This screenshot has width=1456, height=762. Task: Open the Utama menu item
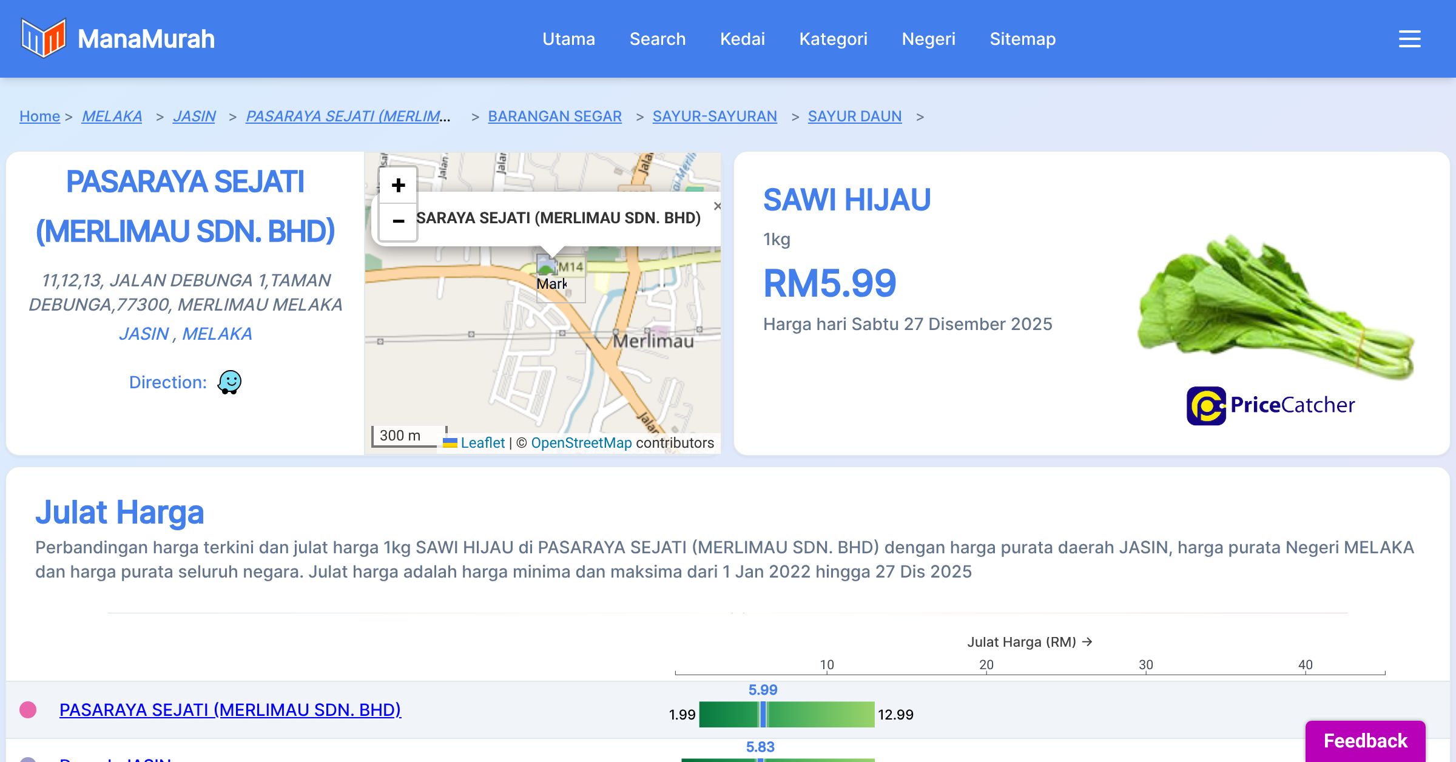[568, 39]
